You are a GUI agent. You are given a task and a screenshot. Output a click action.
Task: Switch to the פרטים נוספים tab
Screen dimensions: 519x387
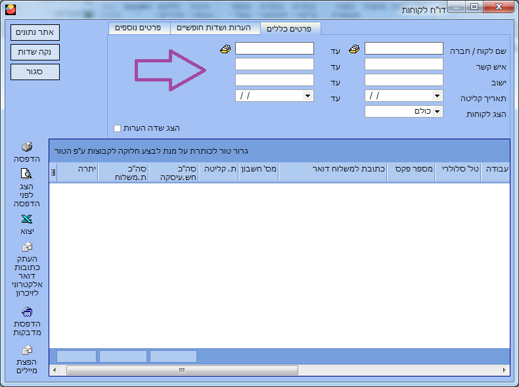tap(139, 28)
